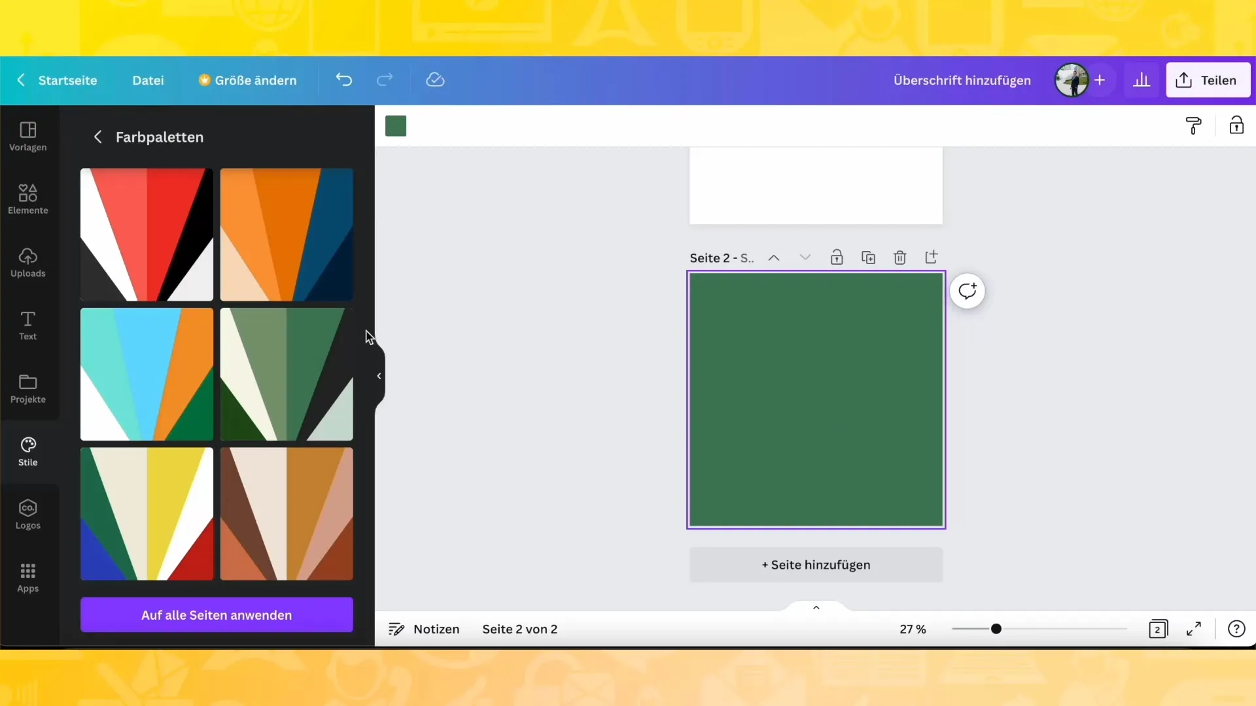Click the Stile (Styles) panel icon

click(27, 450)
